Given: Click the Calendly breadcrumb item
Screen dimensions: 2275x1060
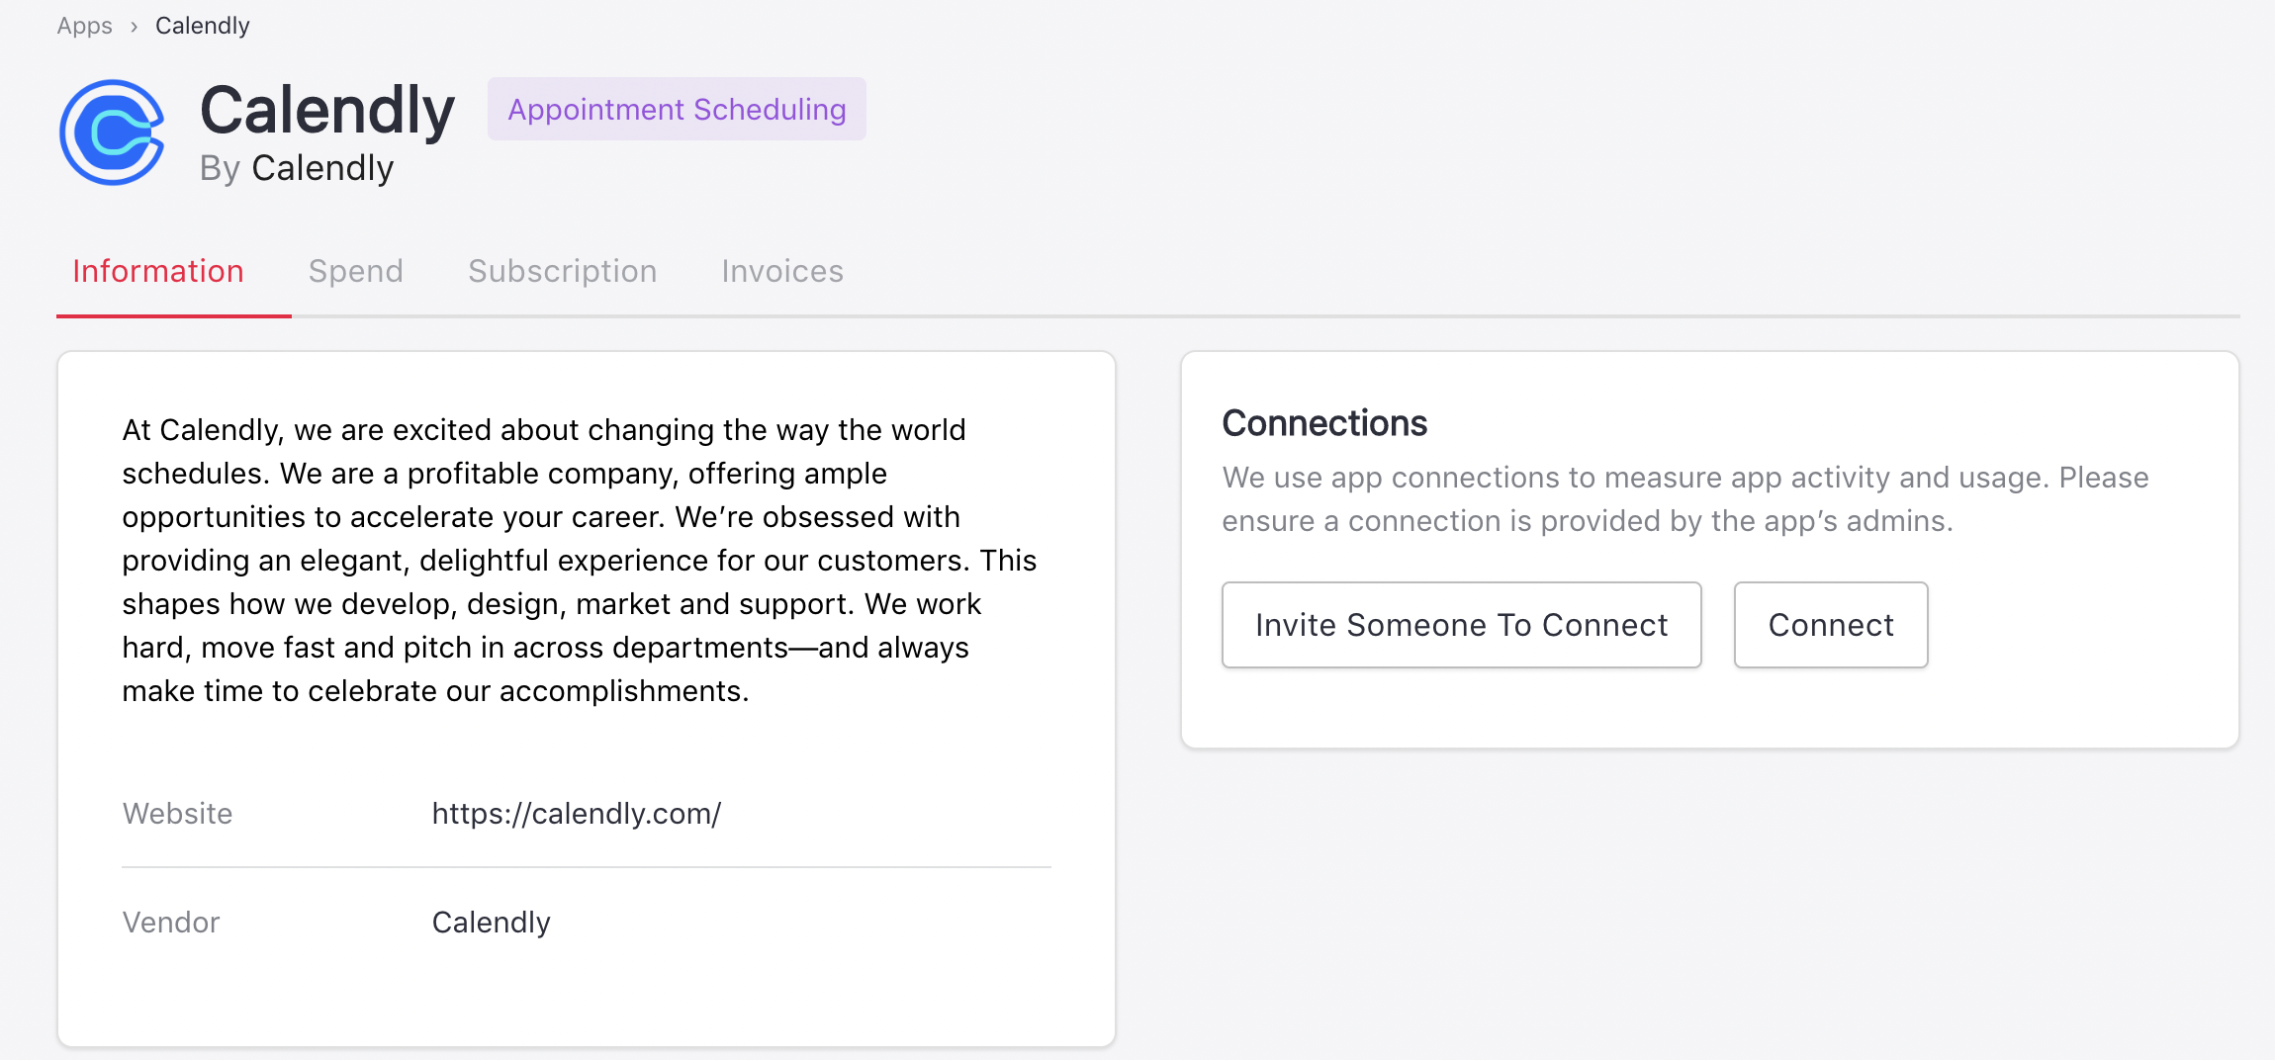Looking at the screenshot, I should click(202, 26).
